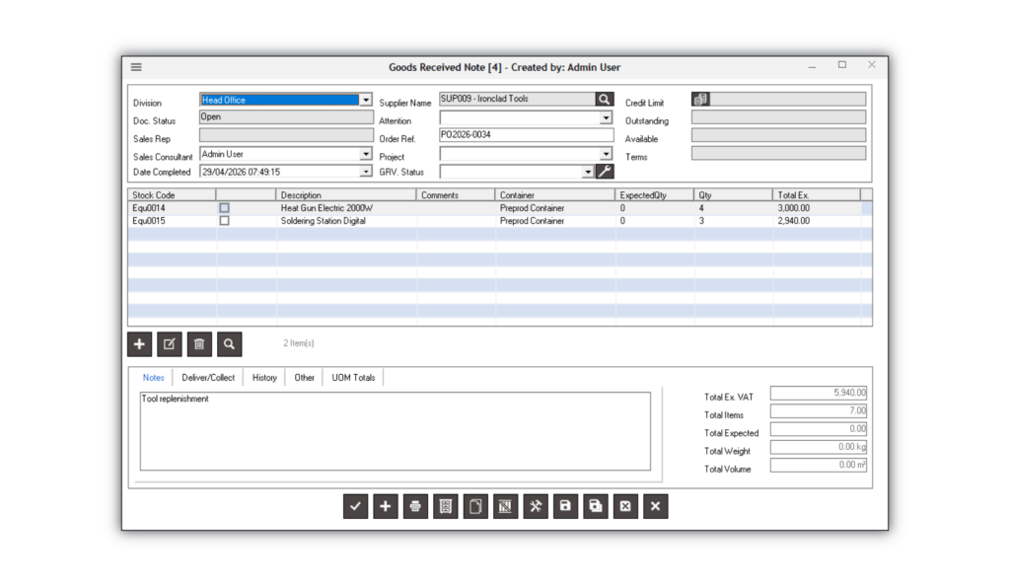1010x586 pixels.
Task: Click into the Order Ref. field
Action: pyautogui.click(x=527, y=135)
